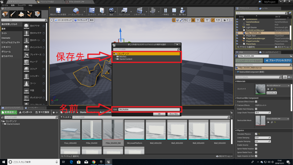Select Geometry Editing mode icon

click(37, 14)
